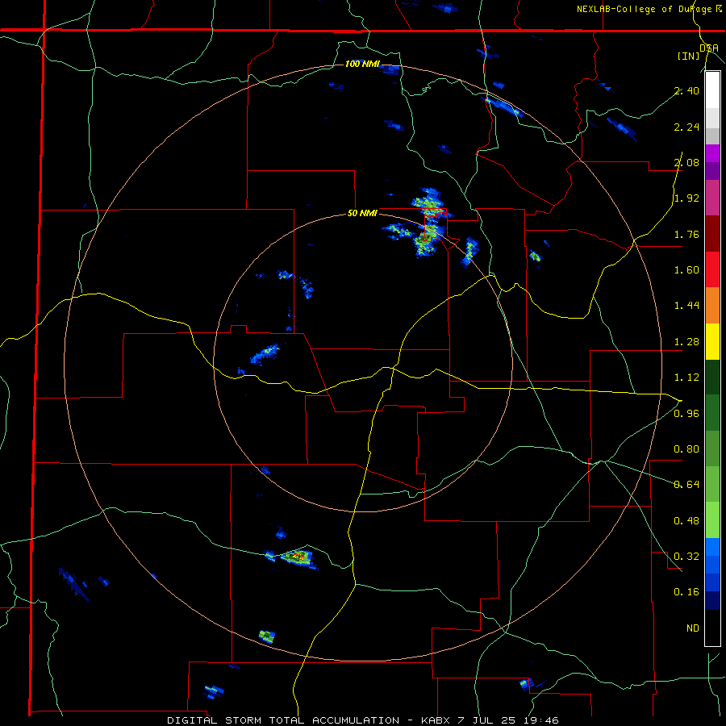This screenshot has width=726, height=726.
Task: Click the '1.44' legend value
Action: [686, 306]
